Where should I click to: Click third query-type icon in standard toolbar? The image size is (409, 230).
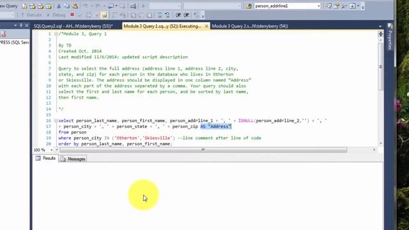[x=40, y=6]
